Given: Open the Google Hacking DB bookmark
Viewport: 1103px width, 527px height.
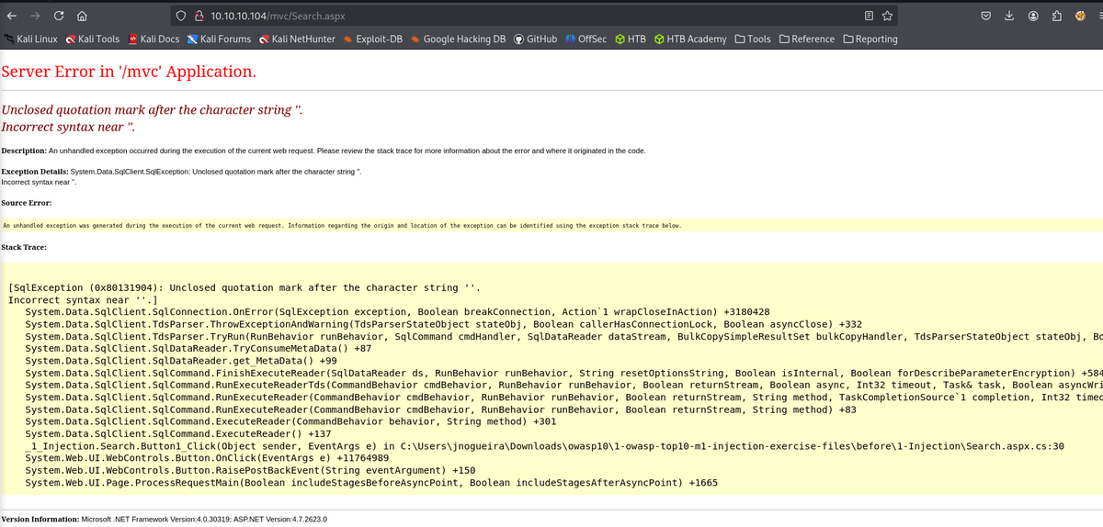Looking at the screenshot, I should tap(459, 39).
